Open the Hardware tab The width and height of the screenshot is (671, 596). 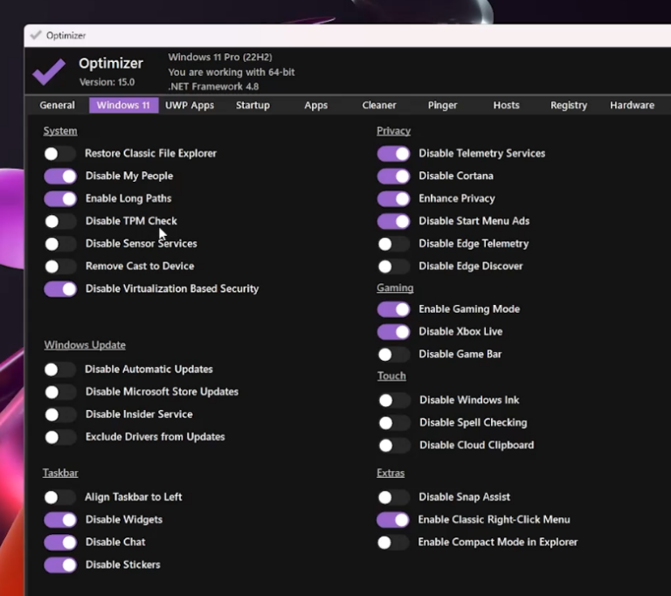[632, 106]
